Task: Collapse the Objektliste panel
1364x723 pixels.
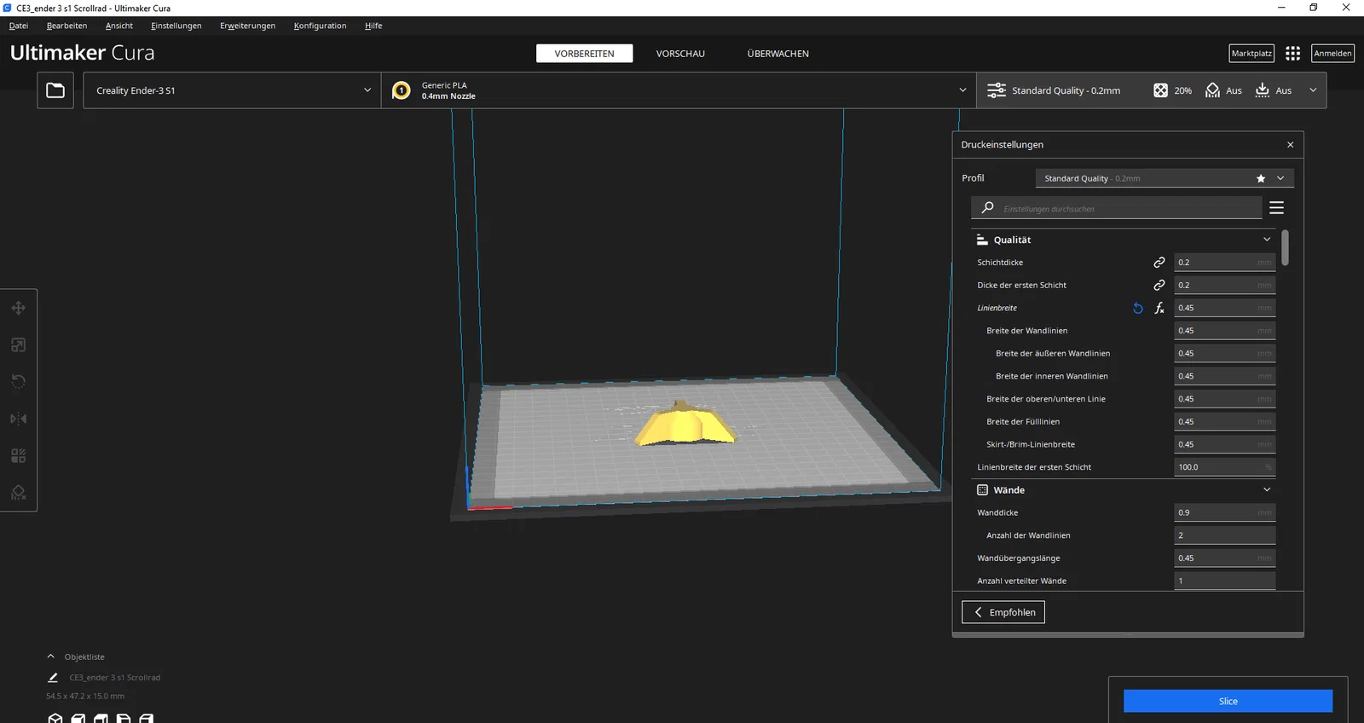Action: [x=51, y=656]
